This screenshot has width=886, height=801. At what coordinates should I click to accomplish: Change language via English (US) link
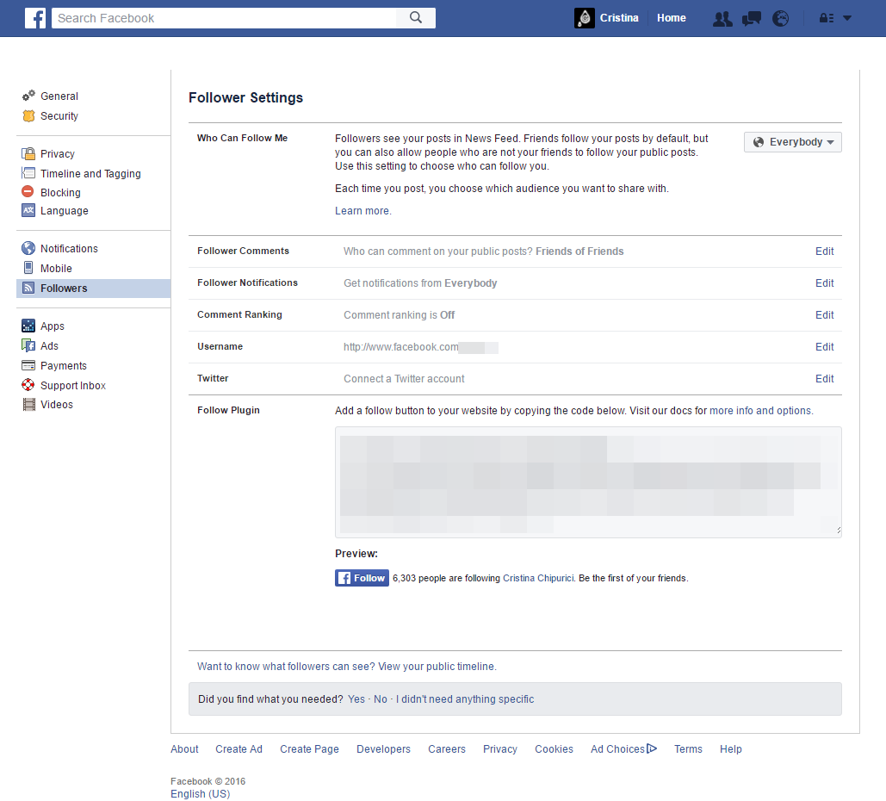point(200,793)
